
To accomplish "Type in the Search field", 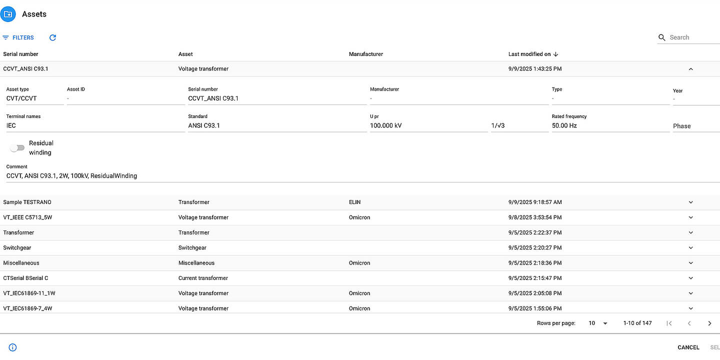I will [x=693, y=37].
